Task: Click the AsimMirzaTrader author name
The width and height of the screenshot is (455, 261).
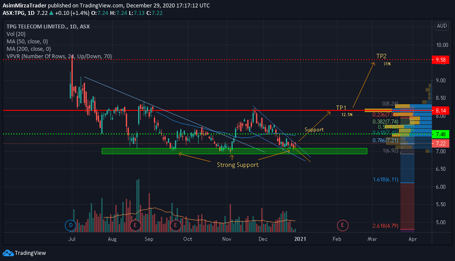Action: (x=25, y=6)
